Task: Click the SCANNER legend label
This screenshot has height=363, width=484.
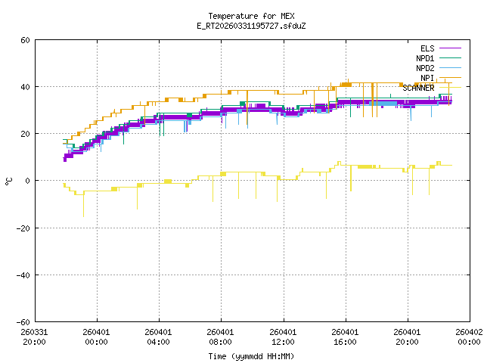Action: tap(418, 88)
